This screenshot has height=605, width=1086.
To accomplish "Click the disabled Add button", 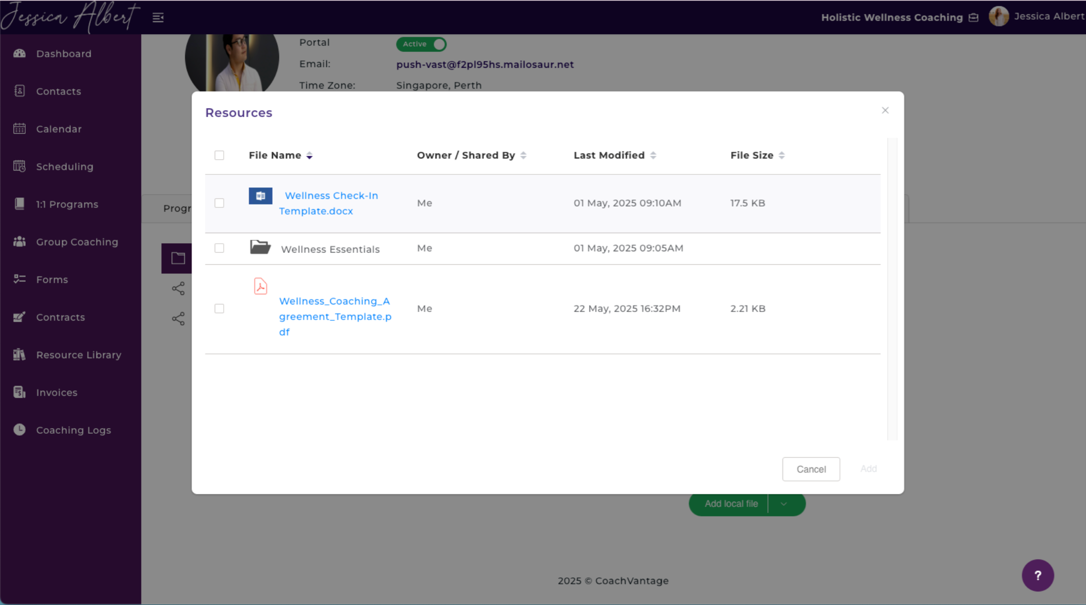I will (x=868, y=469).
